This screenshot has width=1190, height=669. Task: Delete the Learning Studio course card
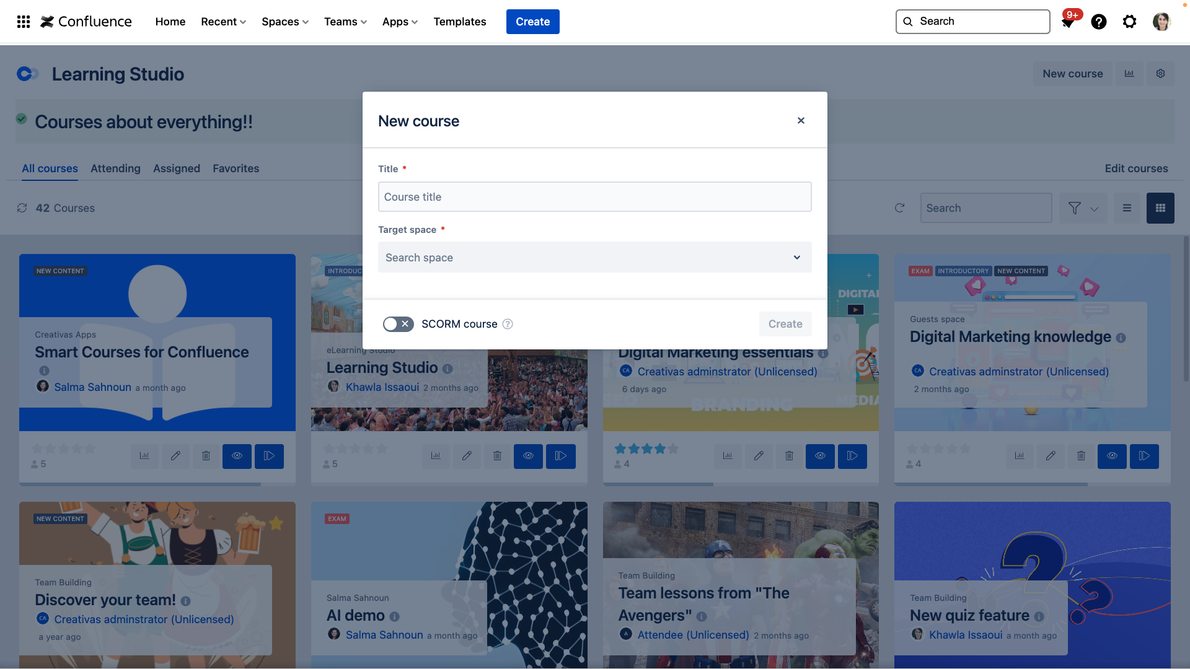click(497, 456)
